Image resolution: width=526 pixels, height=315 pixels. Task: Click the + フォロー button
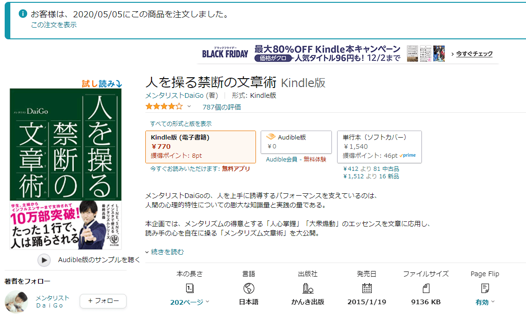coord(103,301)
